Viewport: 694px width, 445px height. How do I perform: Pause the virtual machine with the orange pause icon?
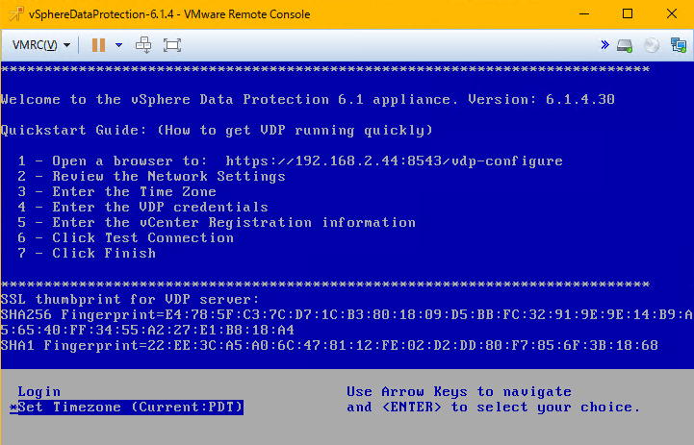click(98, 44)
